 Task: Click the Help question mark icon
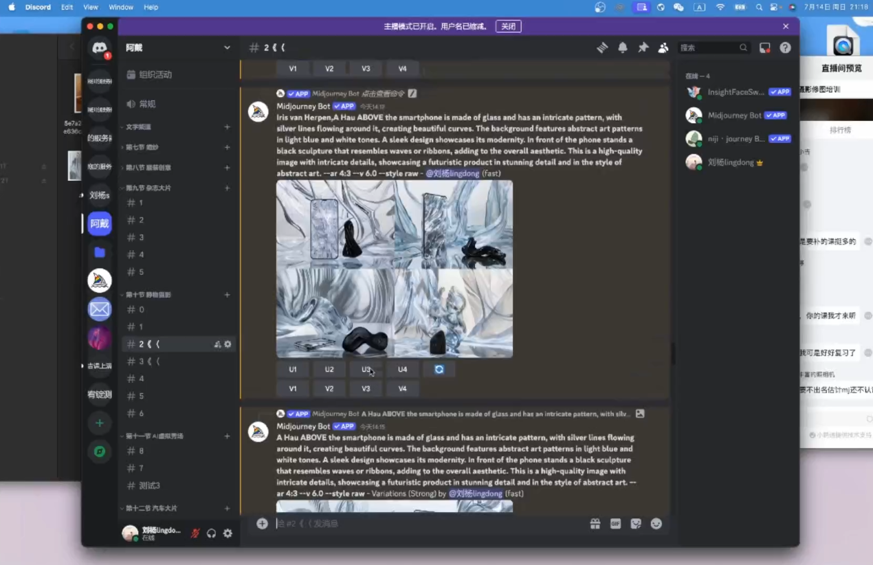(x=785, y=47)
